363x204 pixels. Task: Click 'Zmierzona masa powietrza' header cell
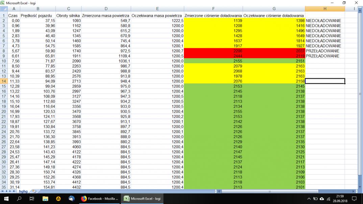pos(106,16)
